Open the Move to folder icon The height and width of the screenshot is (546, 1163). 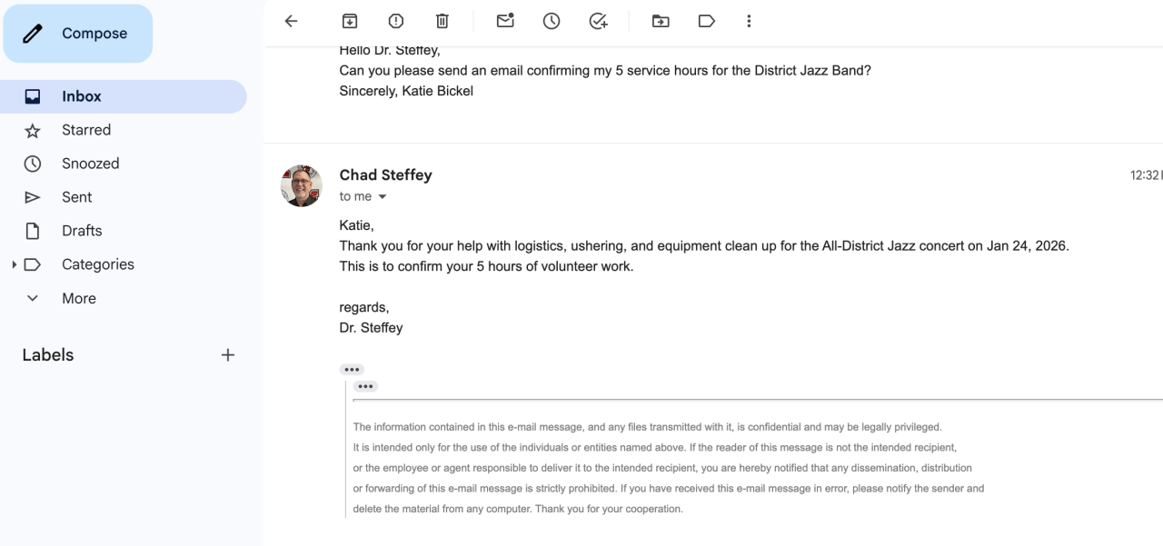[x=661, y=21]
